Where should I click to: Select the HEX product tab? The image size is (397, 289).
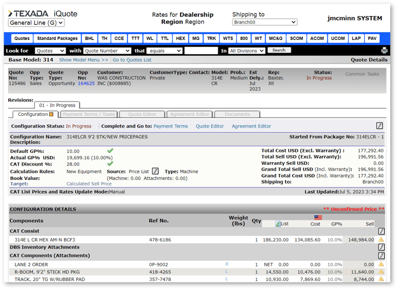click(181, 39)
